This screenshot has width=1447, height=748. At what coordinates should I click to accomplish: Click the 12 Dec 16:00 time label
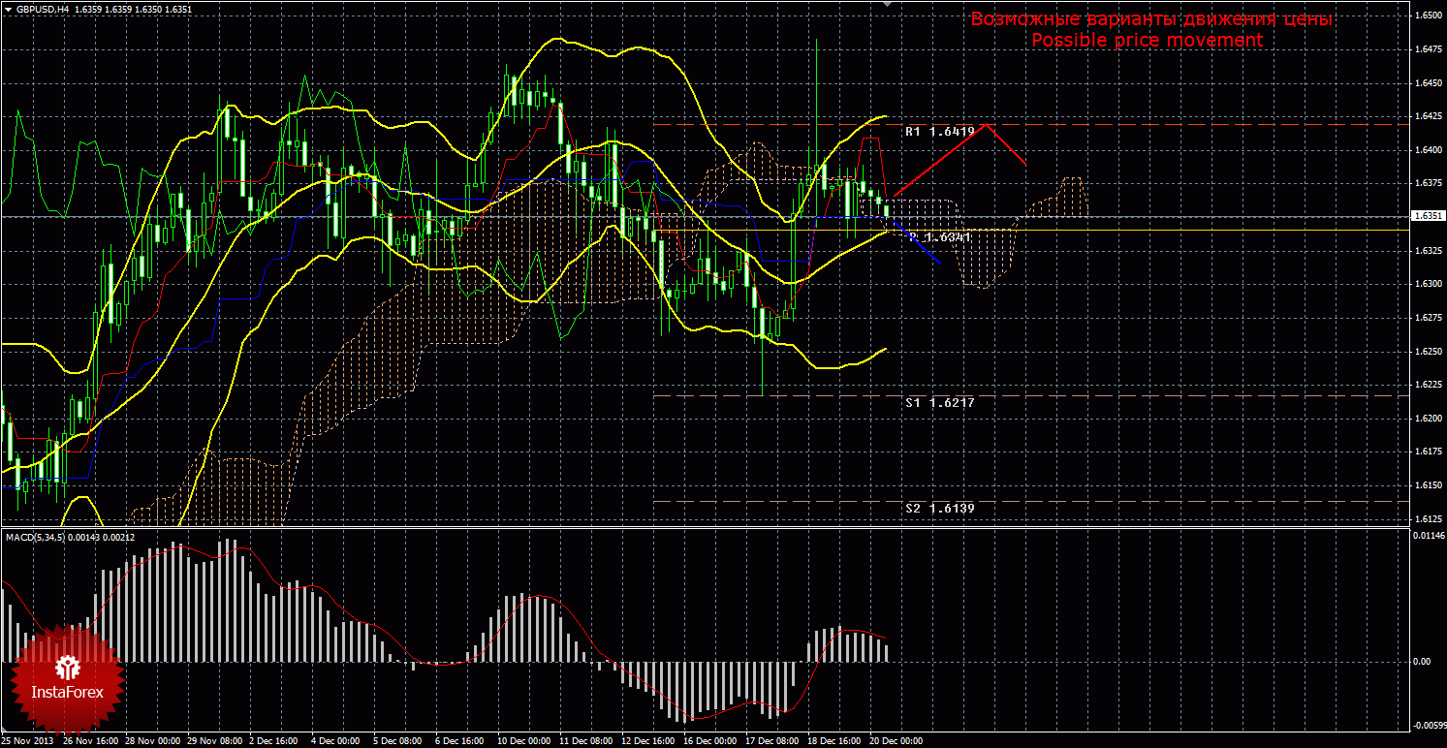point(647,741)
